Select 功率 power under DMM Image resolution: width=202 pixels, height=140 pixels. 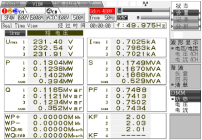(x=181, y=99)
